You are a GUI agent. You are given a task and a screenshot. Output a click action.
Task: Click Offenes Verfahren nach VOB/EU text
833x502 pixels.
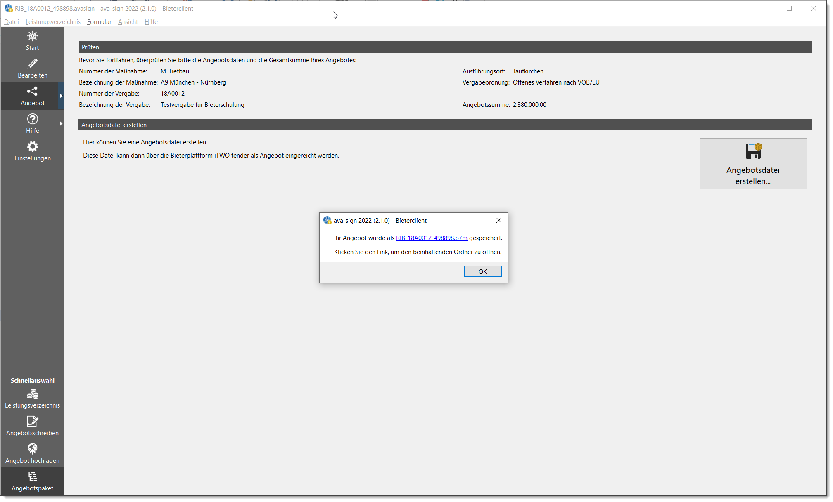[x=556, y=82]
